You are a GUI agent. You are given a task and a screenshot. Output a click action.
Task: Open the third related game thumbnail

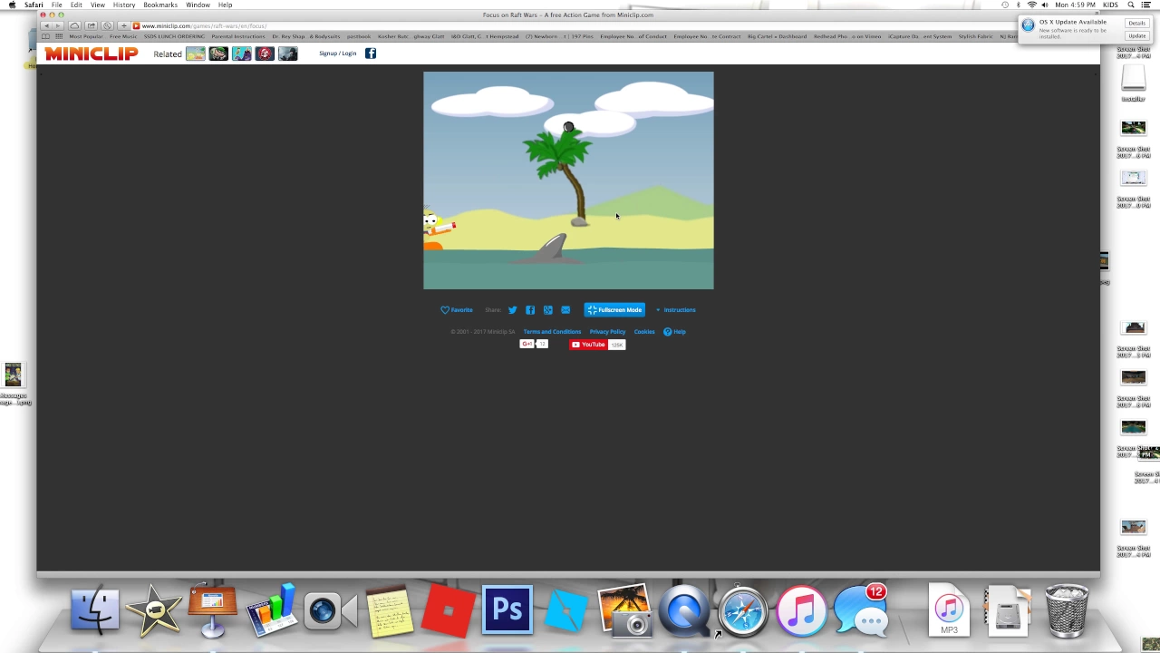(x=241, y=54)
